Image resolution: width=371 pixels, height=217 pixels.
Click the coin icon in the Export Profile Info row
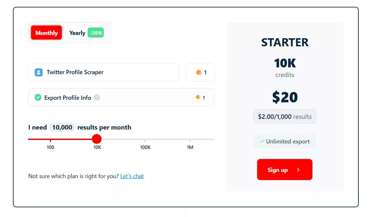point(198,97)
